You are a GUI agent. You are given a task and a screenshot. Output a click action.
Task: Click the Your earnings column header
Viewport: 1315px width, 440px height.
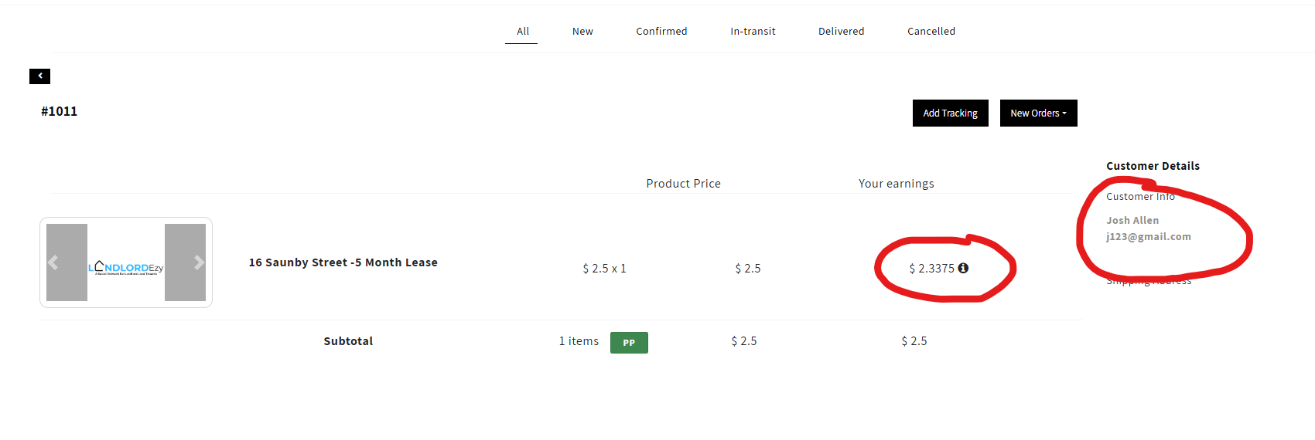896,184
